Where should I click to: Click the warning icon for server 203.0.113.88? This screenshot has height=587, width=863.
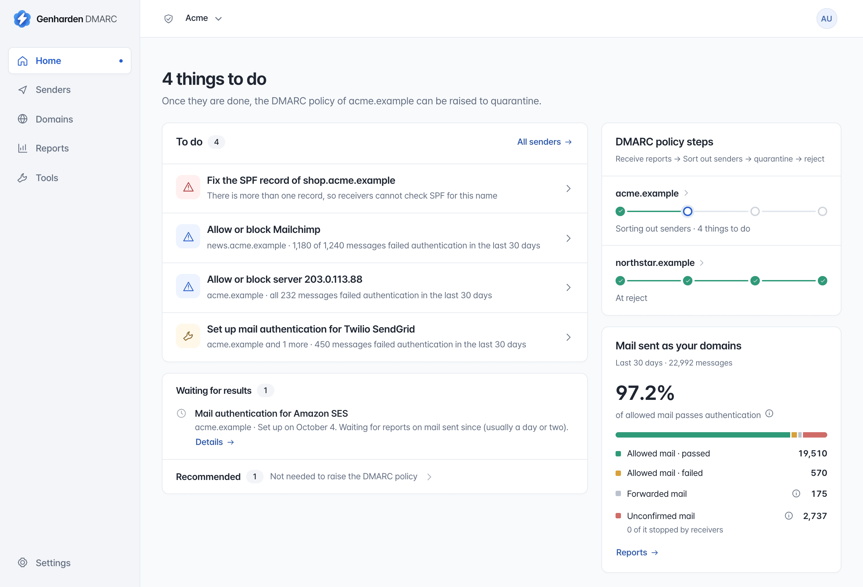188,286
